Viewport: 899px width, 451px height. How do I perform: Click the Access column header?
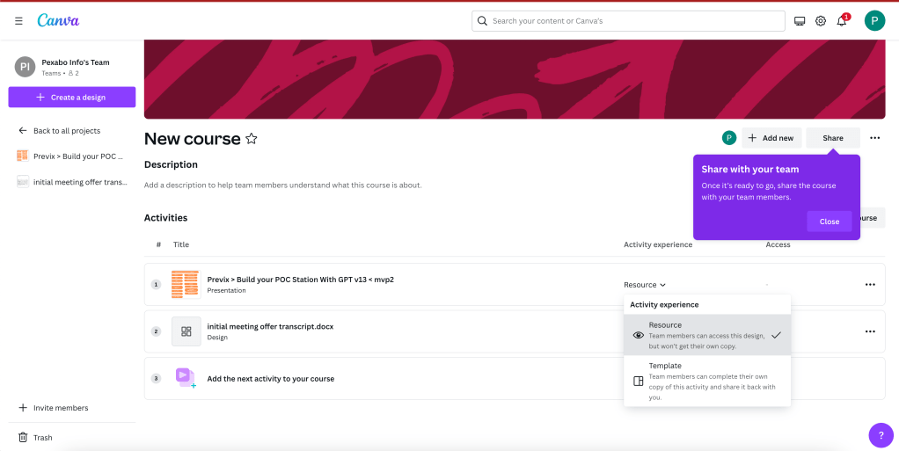point(778,244)
